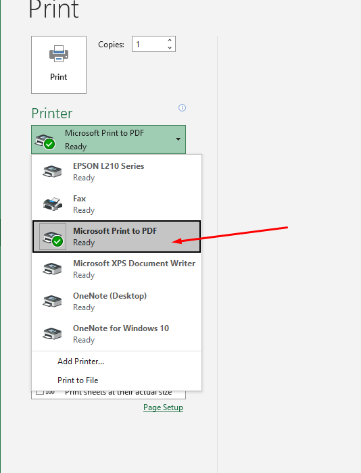
Task: Increase copies with up stepper arrow
Action: click(x=170, y=41)
